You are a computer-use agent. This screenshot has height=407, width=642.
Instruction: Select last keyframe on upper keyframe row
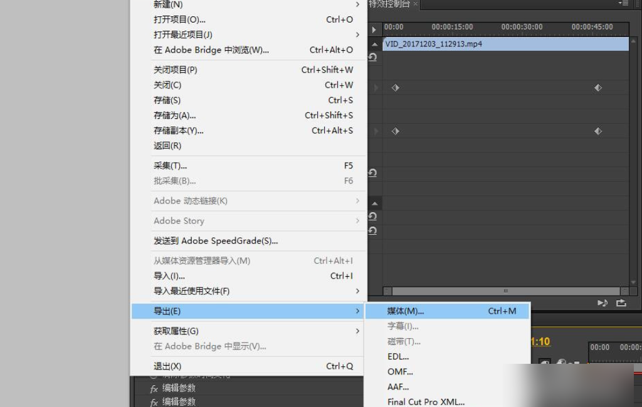coord(598,88)
